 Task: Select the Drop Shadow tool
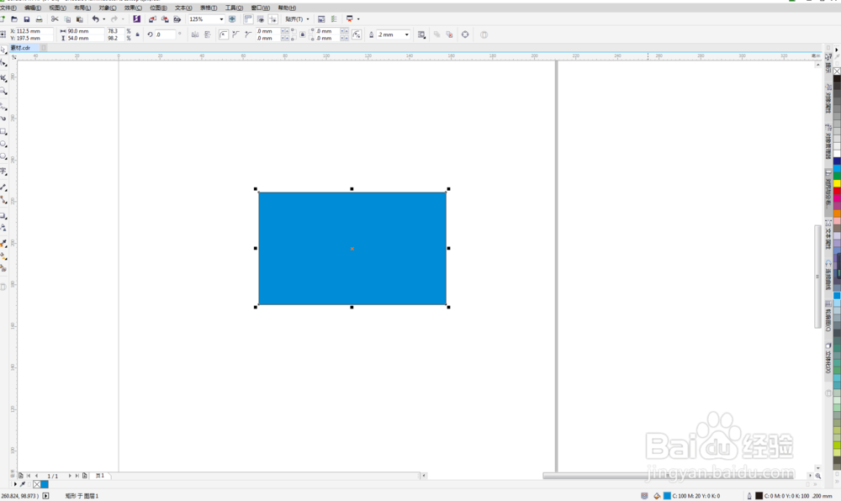coord(3,216)
